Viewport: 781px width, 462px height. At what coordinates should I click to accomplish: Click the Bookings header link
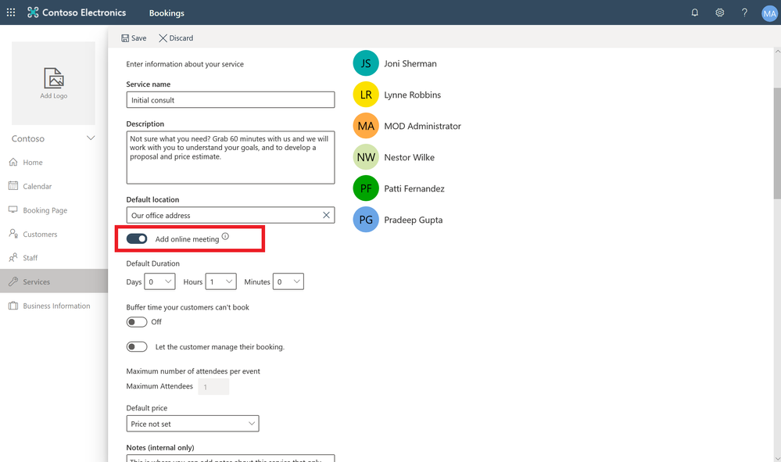tap(167, 13)
